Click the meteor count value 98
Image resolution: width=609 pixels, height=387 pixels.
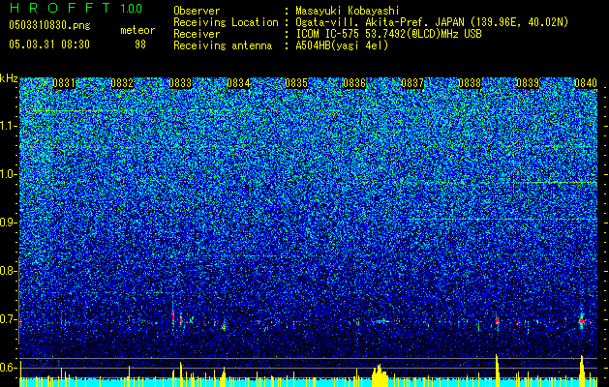[140, 45]
